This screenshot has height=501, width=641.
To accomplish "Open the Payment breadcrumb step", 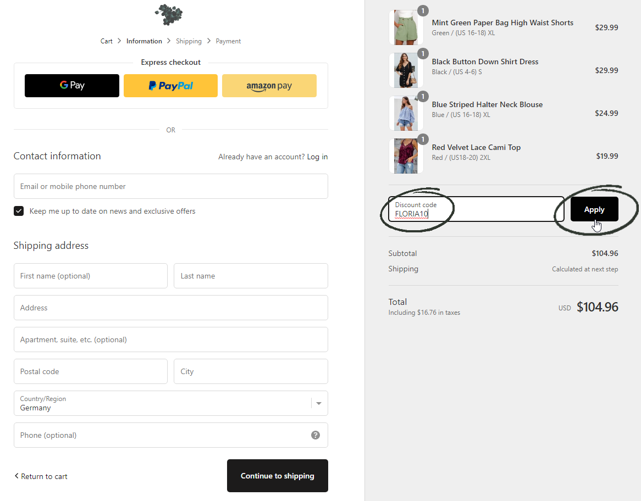I will pos(228,41).
